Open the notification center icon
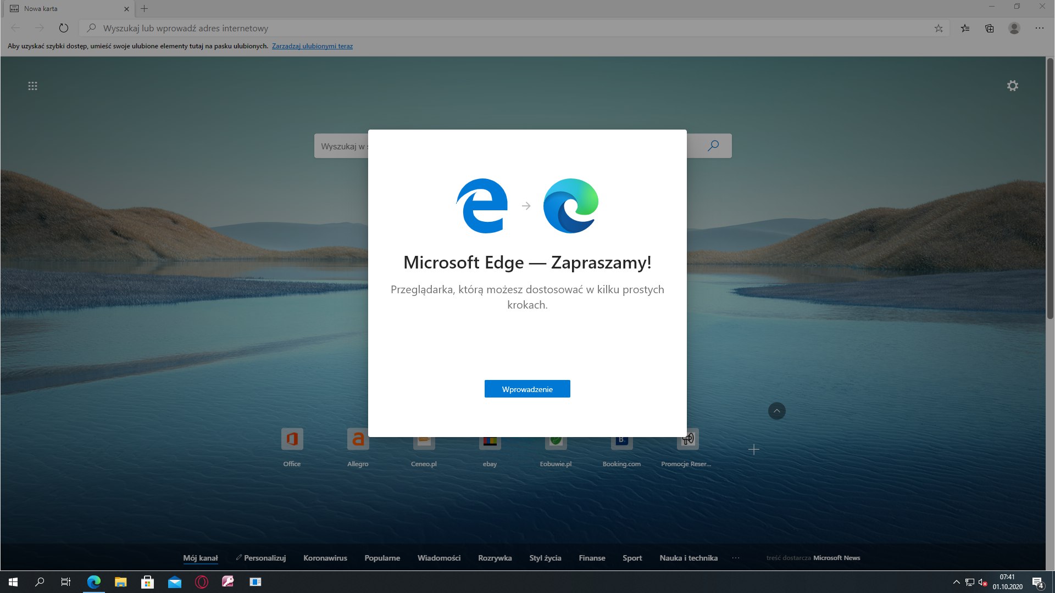This screenshot has width=1055, height=593. (x=1037, y=582)
